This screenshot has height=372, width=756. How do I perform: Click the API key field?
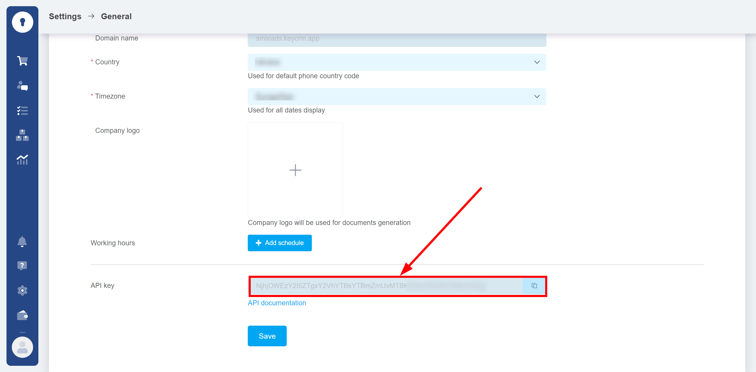point(386,286)
